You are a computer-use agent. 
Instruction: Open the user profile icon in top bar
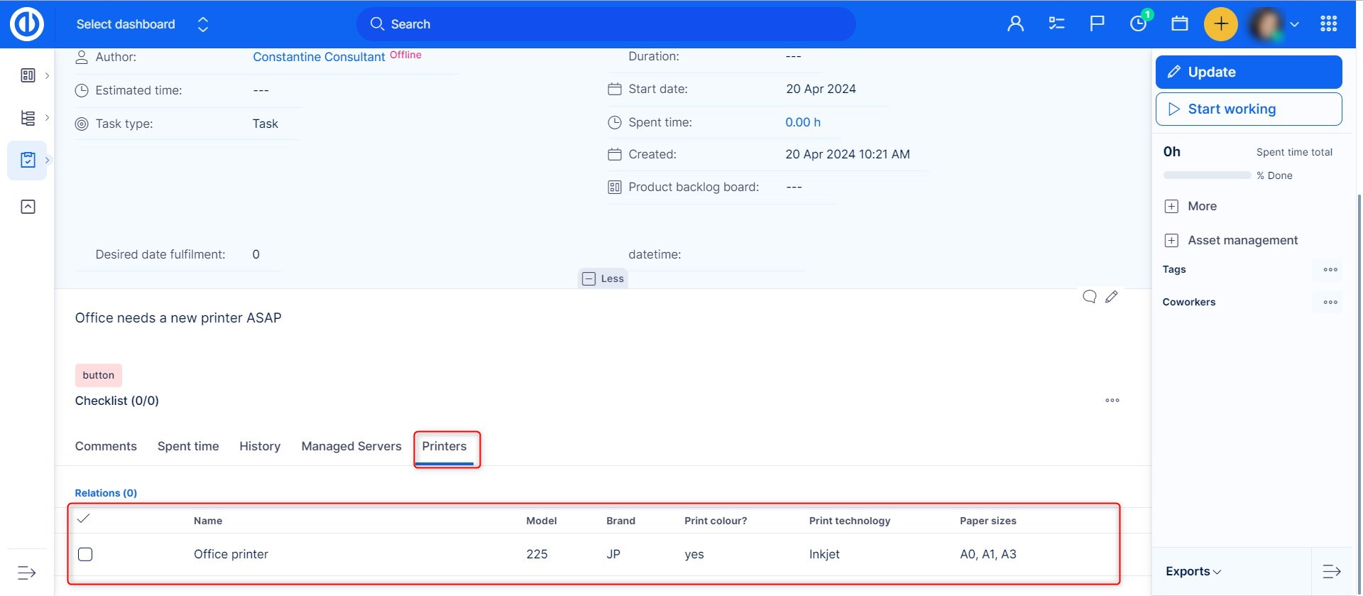coord(1015,24)
